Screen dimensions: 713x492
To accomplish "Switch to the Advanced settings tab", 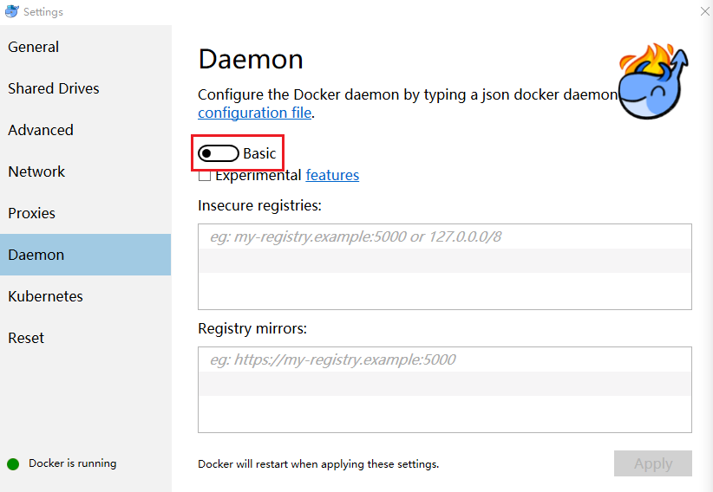I will (86, 130).
